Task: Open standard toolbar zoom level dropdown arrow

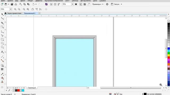Action: tap(73, 4)
